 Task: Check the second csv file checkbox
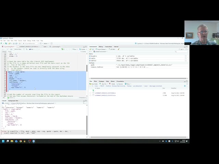90,95
